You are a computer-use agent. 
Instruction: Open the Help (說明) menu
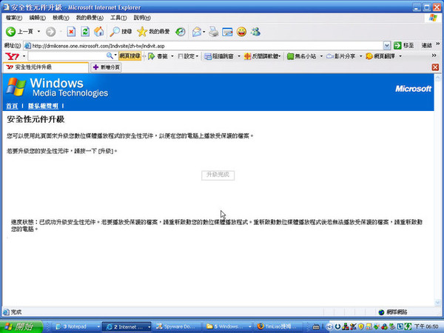[x=142, y=18]
